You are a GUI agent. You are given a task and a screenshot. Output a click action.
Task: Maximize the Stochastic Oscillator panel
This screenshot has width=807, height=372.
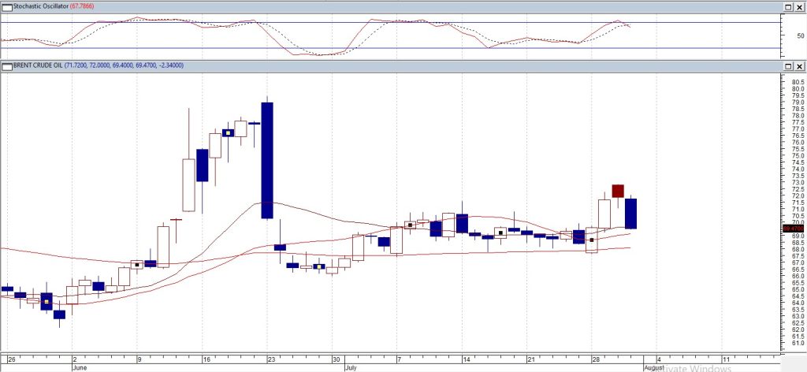click(x=787, y=7)
